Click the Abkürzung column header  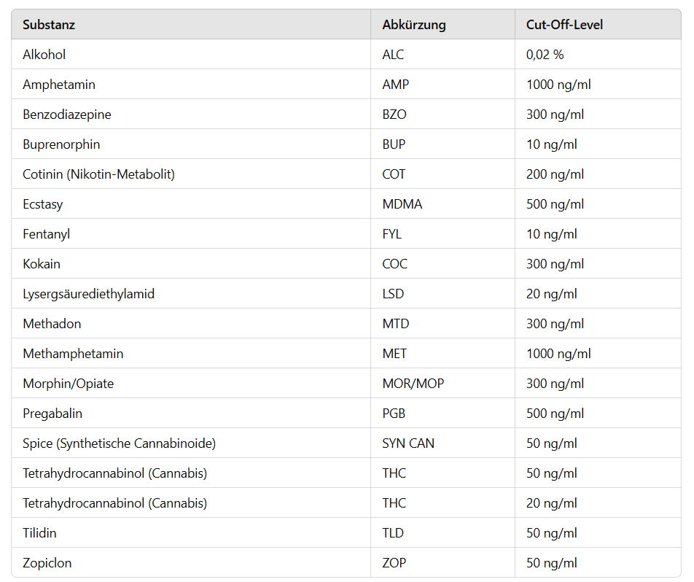click(413, 25)
